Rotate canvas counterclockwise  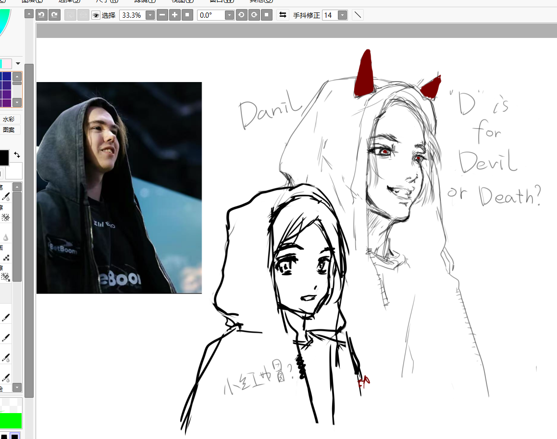[242, 15]
